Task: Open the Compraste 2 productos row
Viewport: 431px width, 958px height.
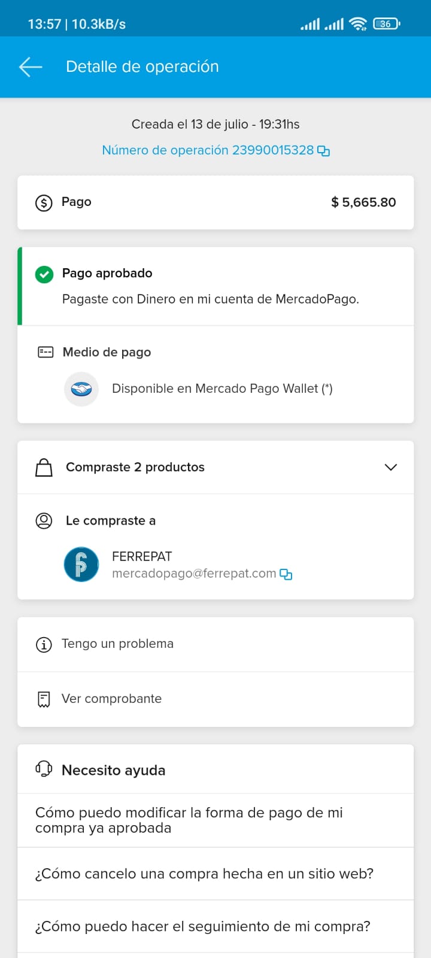Action: click(x=215, y=467)
